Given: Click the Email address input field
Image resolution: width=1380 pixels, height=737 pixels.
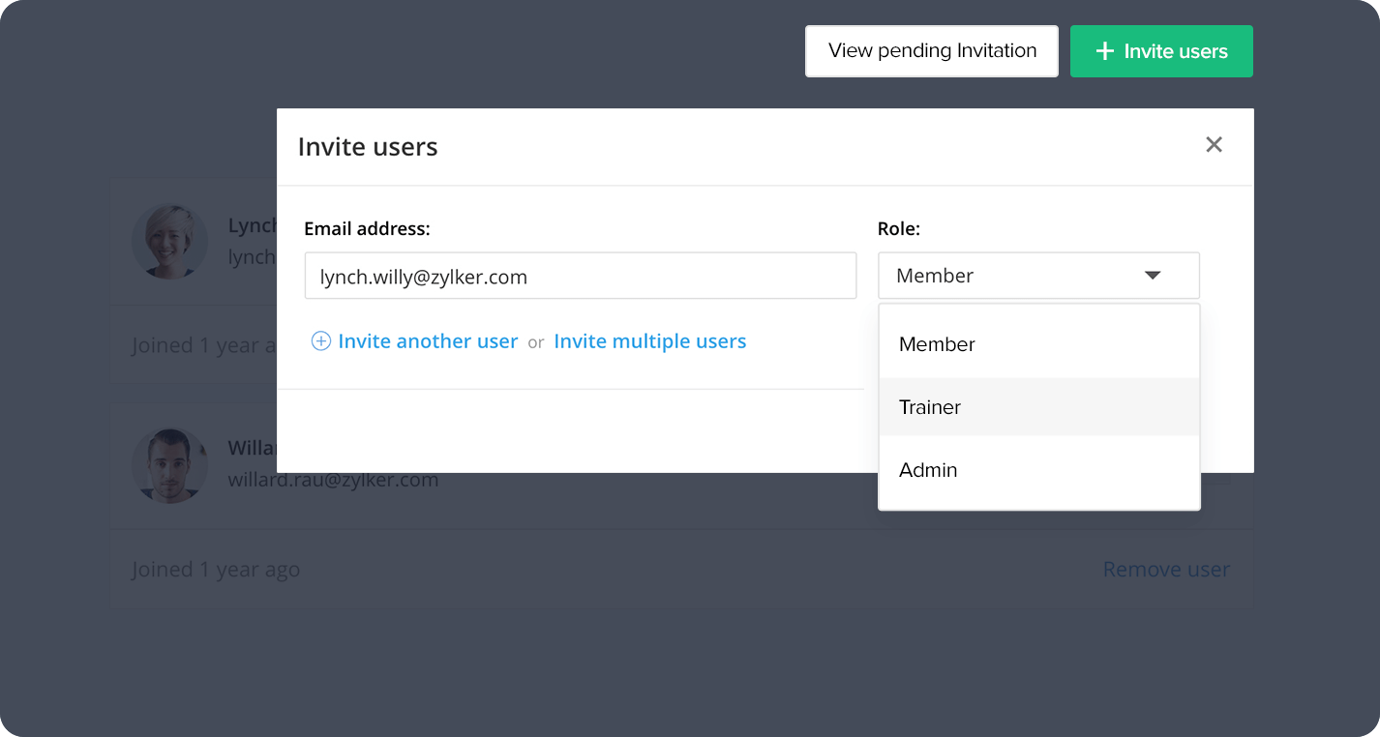Looking at the screenshot, I should click(x=580, y=277).
